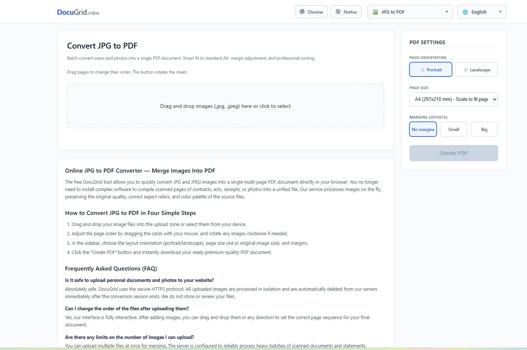Click the How to Convert JPG heading
The width and height of the screenshot is (527, 350).
click(130, 213)
